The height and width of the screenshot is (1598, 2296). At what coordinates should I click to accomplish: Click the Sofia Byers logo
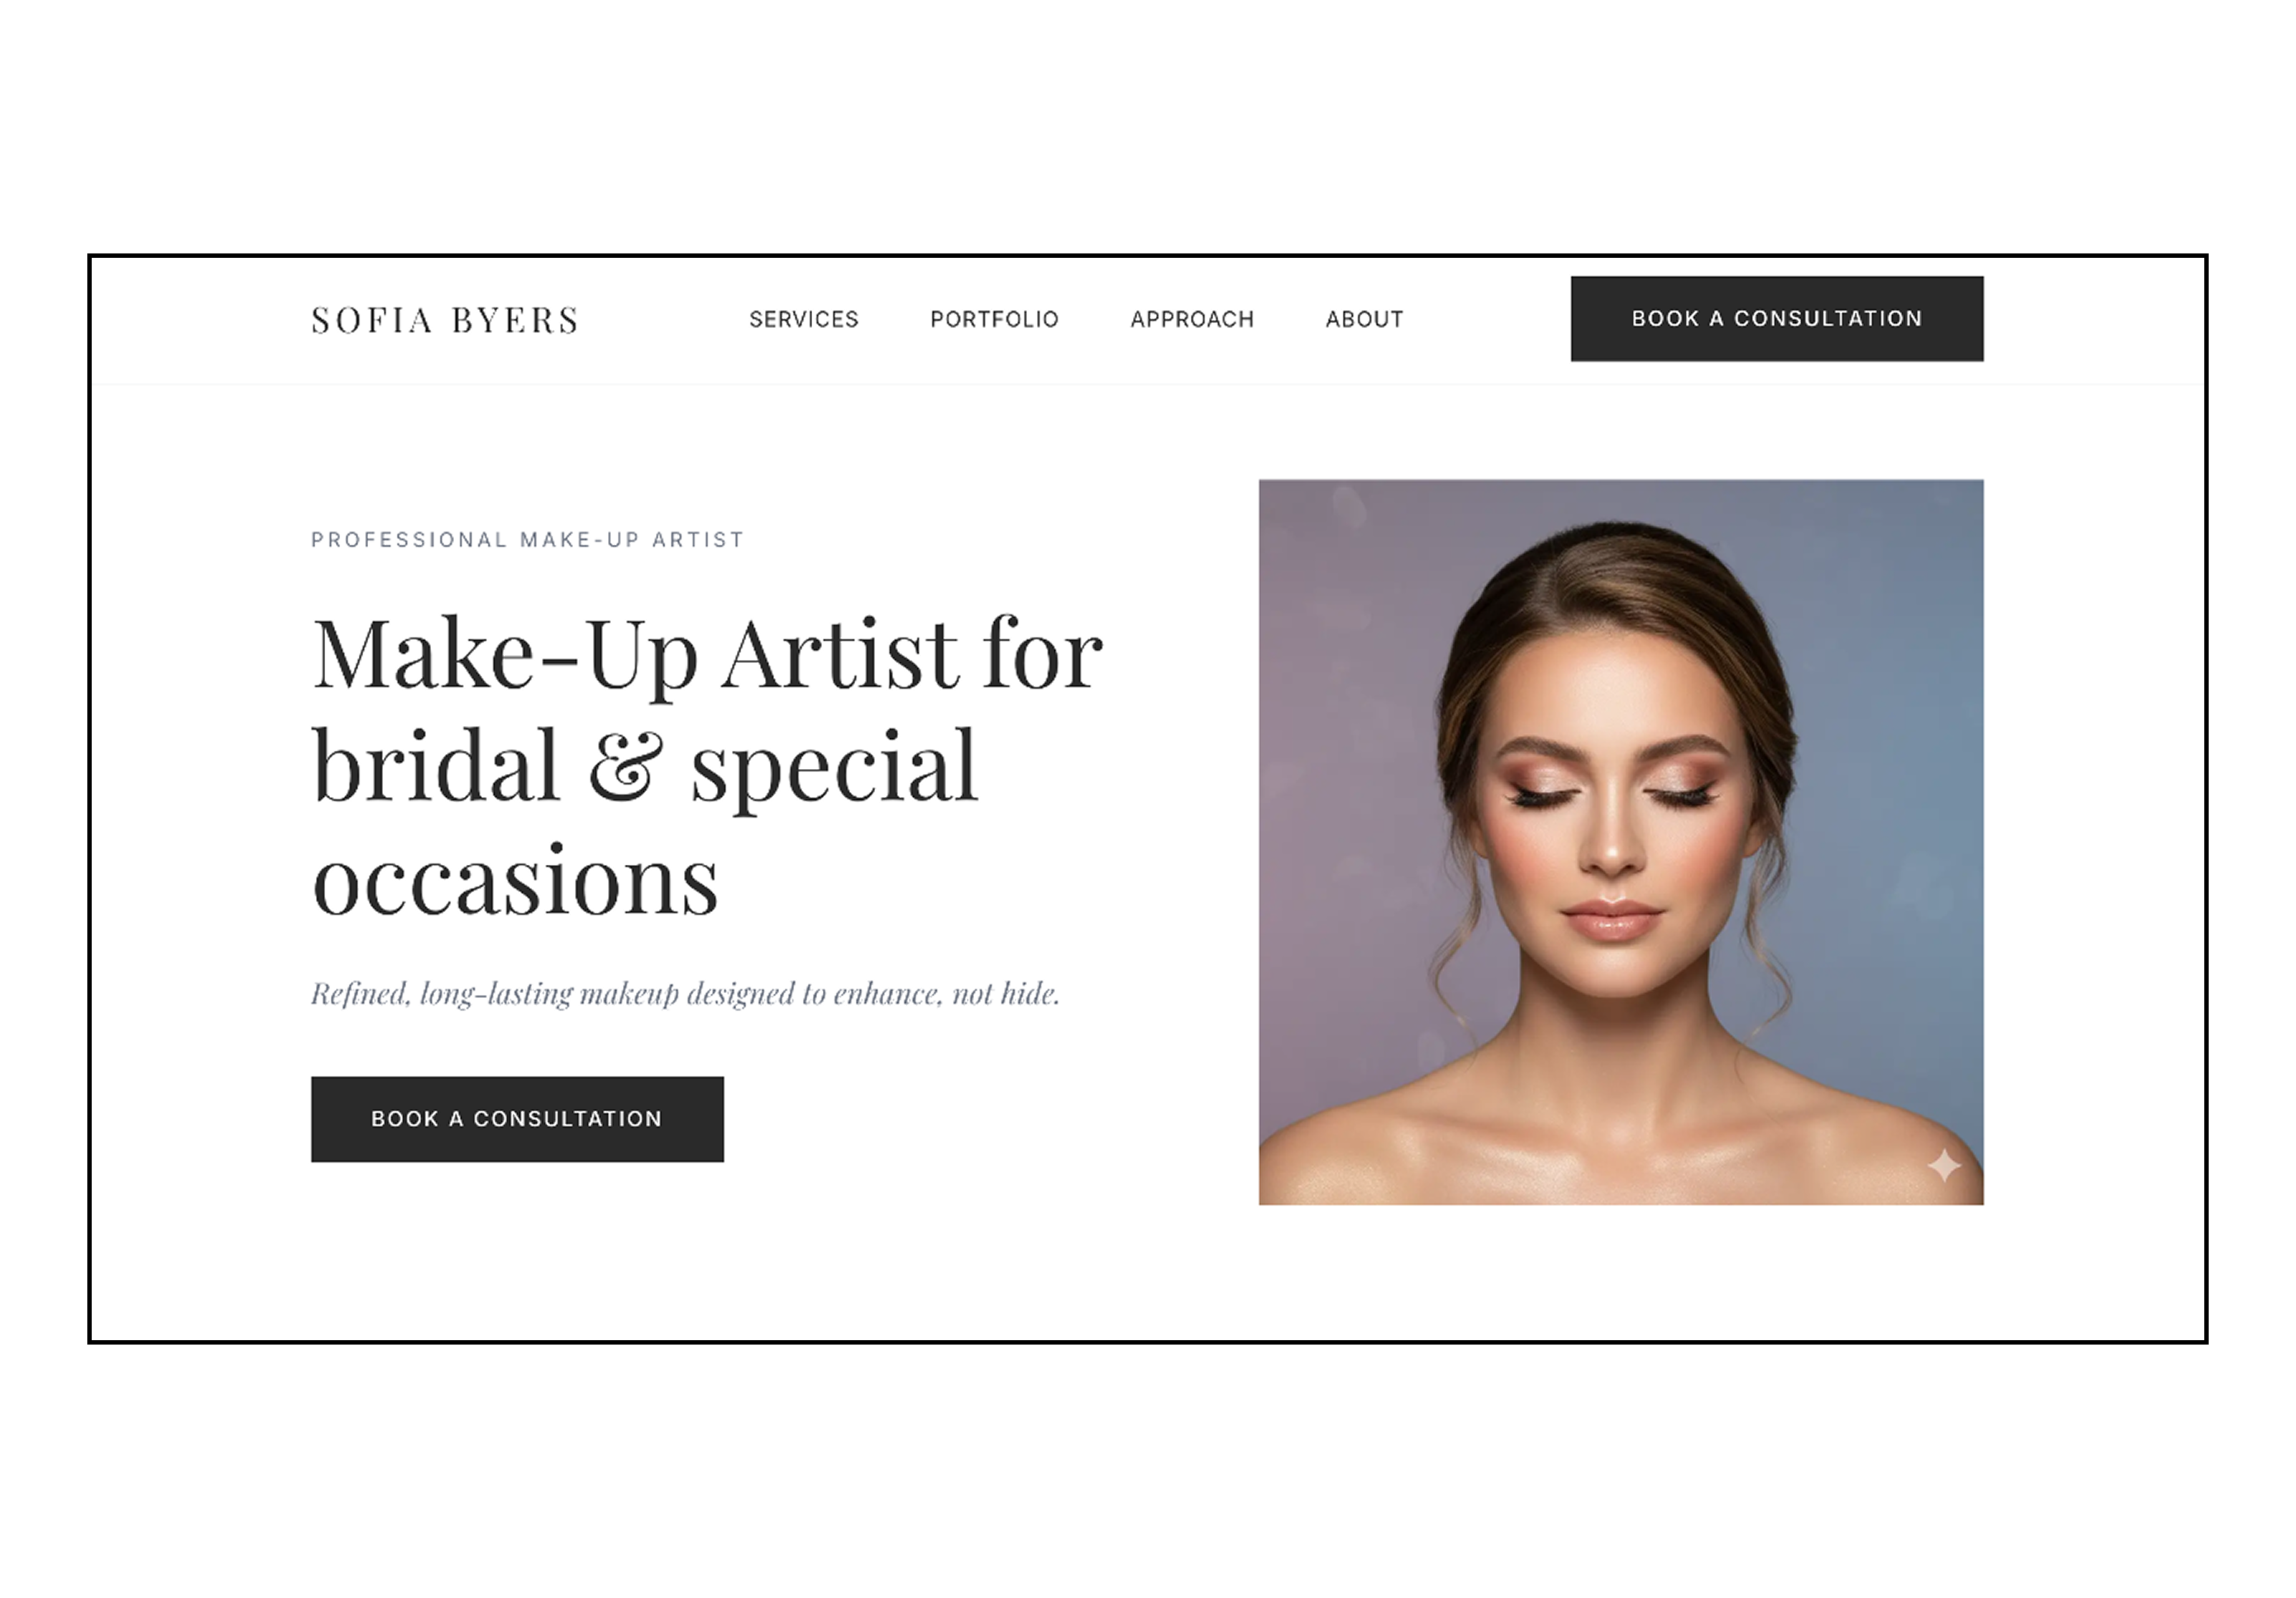445,320
